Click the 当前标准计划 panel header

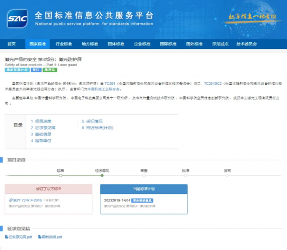(x=143, y=189)
